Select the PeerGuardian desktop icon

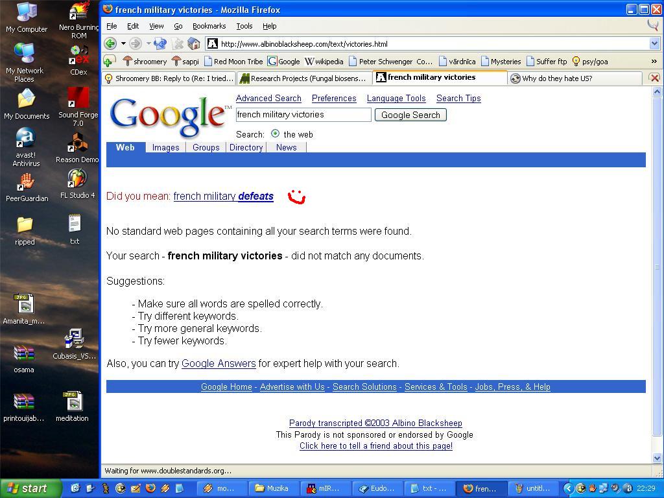[27, 188]
